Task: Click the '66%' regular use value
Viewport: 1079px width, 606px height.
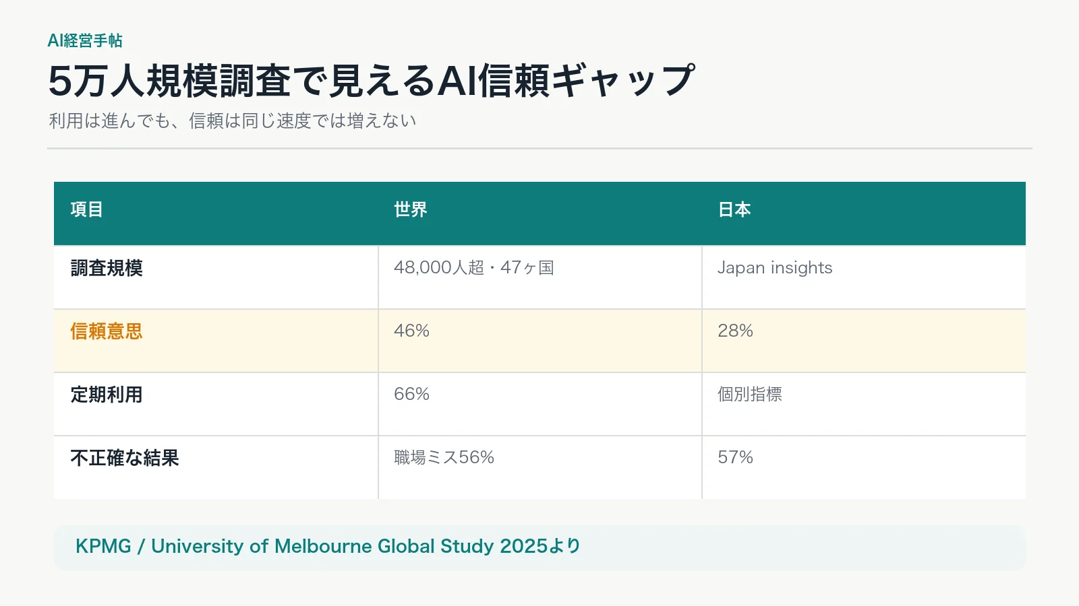Action: pos(411,394)
